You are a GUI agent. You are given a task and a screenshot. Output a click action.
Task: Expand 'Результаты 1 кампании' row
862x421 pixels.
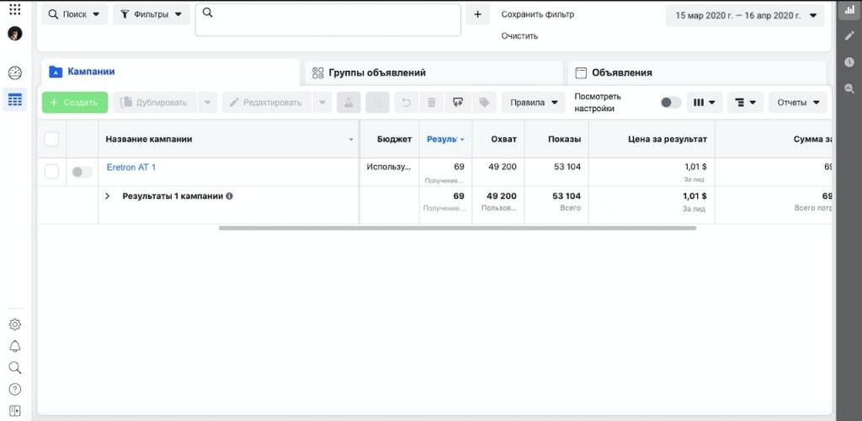point(108,196)
